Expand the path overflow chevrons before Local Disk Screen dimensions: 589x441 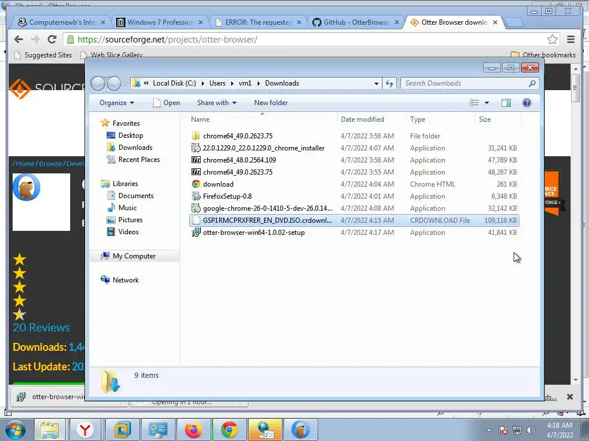[x=146, y=83]
